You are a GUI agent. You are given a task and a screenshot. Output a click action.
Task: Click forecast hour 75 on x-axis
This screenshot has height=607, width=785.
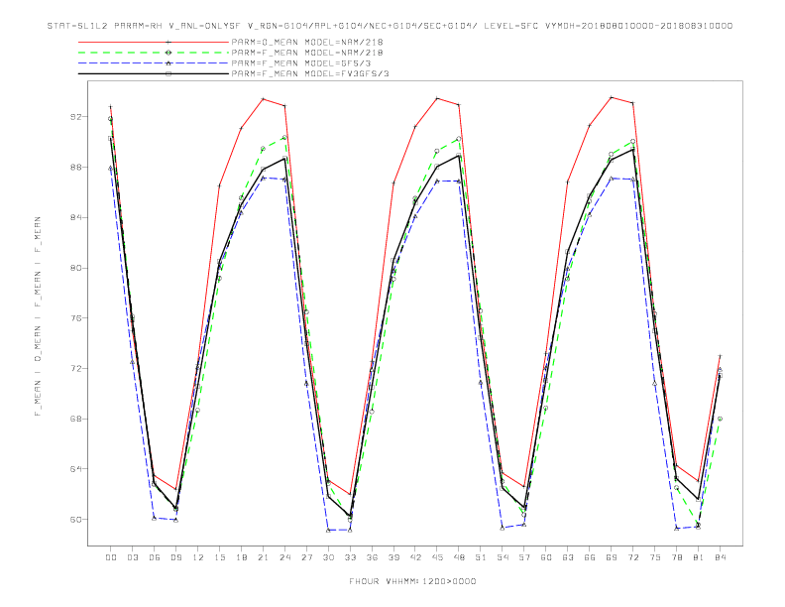(655, 557)
